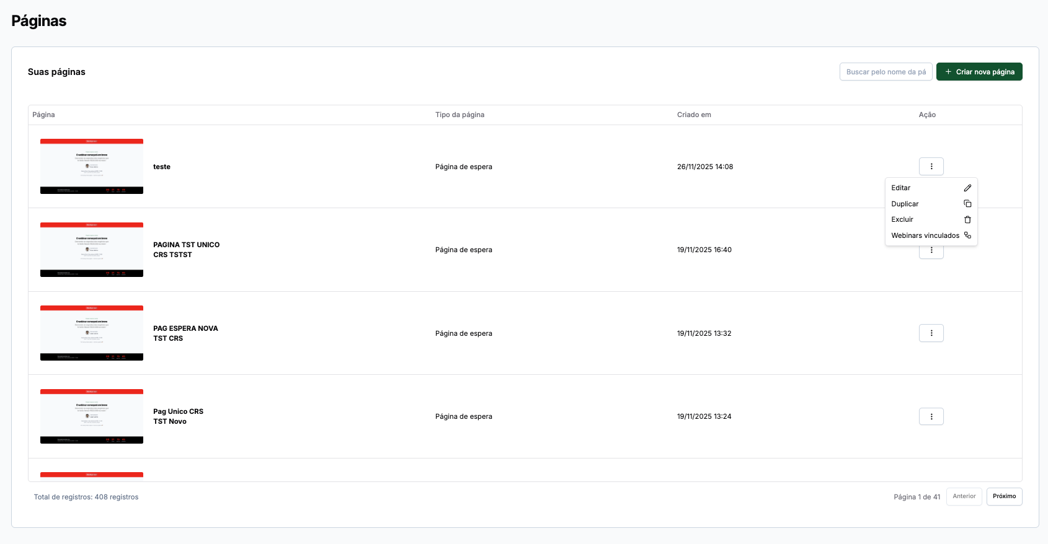This screenshot has width=1048, height=544.
Task: Click the Criado em column header
Action: (694, 115)
